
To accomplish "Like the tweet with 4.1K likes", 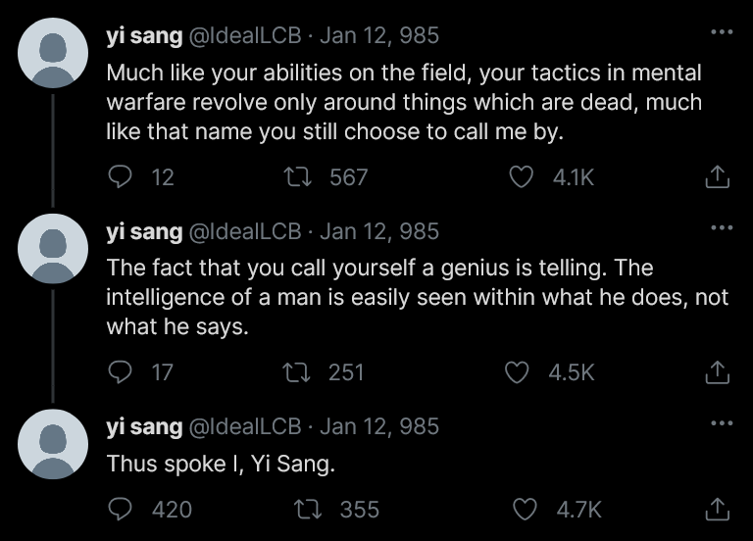I will (524, 176).
